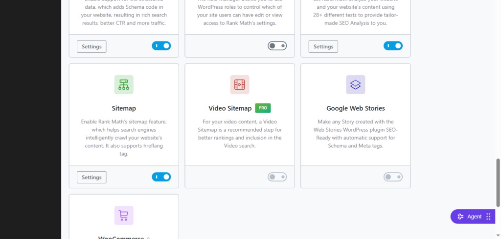Click the Google Web Stories title
The width and height of the screenshot is (501, 239).
click(356, 108)
